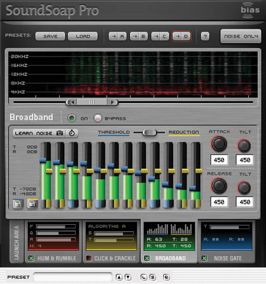Viewport: 266px width, 284px height.
Task: Select the Broadband On radio button
Action: pyautogui.click(x=72, y=118)
